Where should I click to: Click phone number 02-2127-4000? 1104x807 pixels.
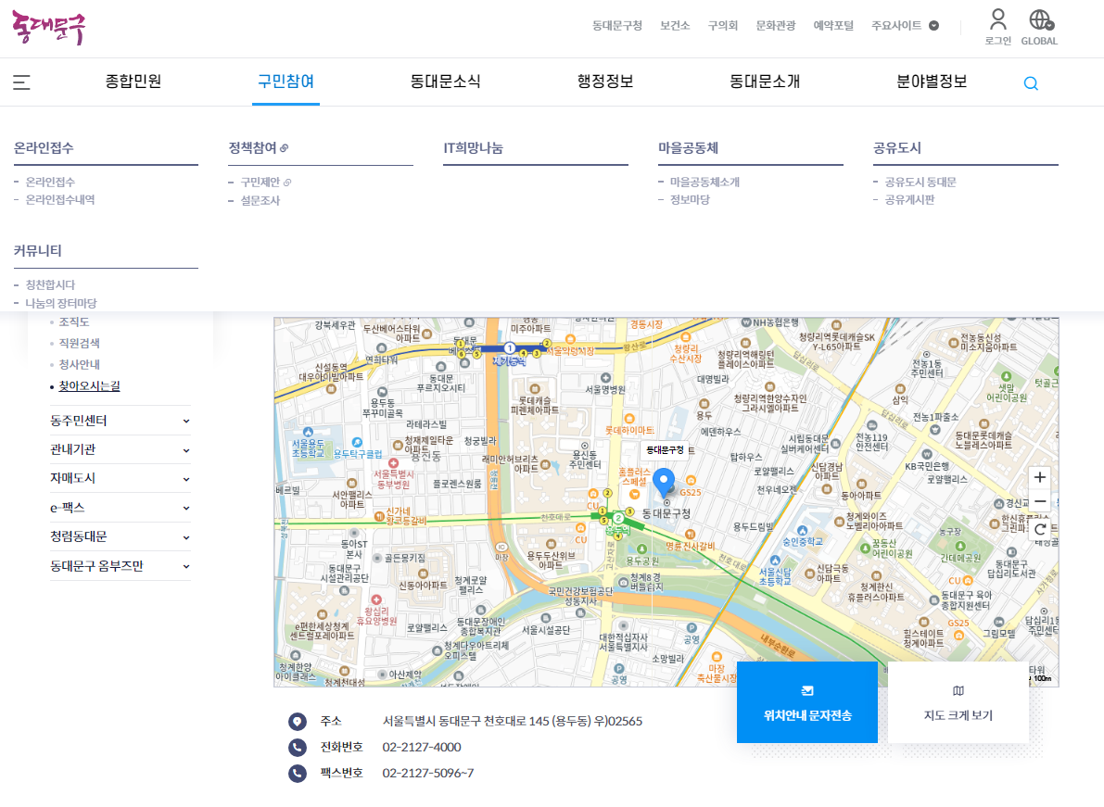coord(422,747)
